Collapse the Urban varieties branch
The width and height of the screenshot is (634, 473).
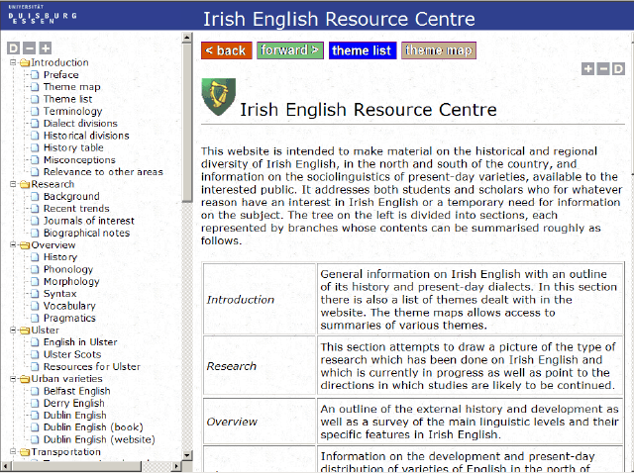(x=13, y=378)
